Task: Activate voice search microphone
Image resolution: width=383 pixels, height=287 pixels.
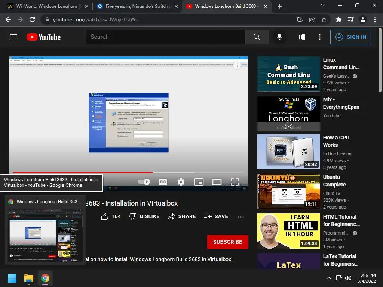Action: 279,37
